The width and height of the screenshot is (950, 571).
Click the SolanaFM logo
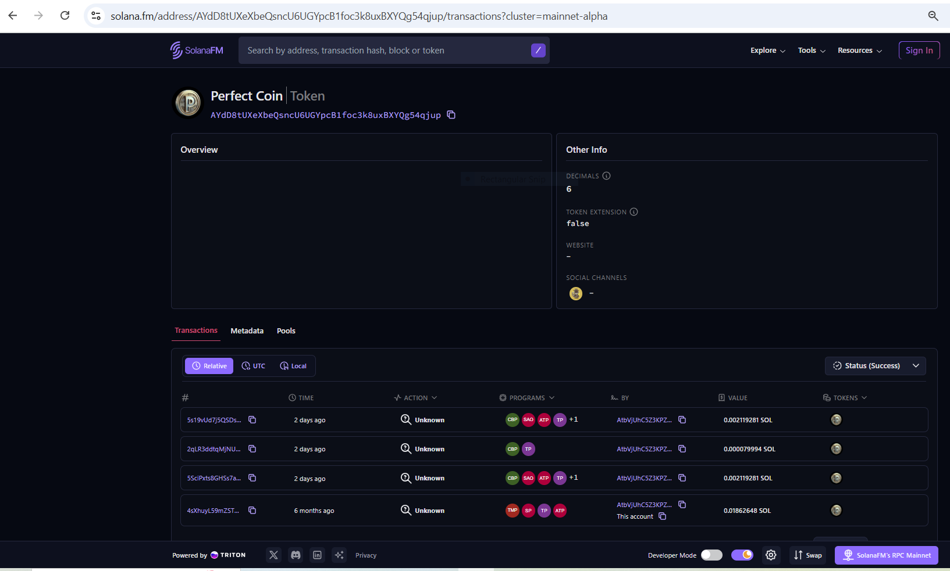[x=197, y=51]
